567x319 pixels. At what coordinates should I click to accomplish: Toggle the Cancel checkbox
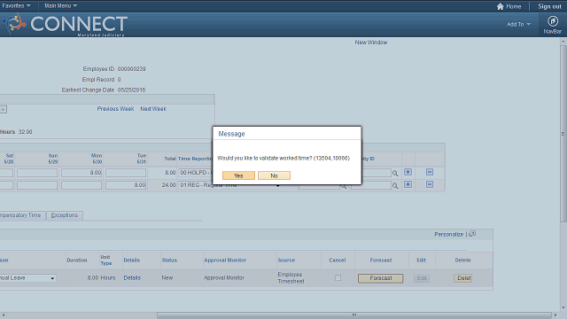(x=338, y=278)
